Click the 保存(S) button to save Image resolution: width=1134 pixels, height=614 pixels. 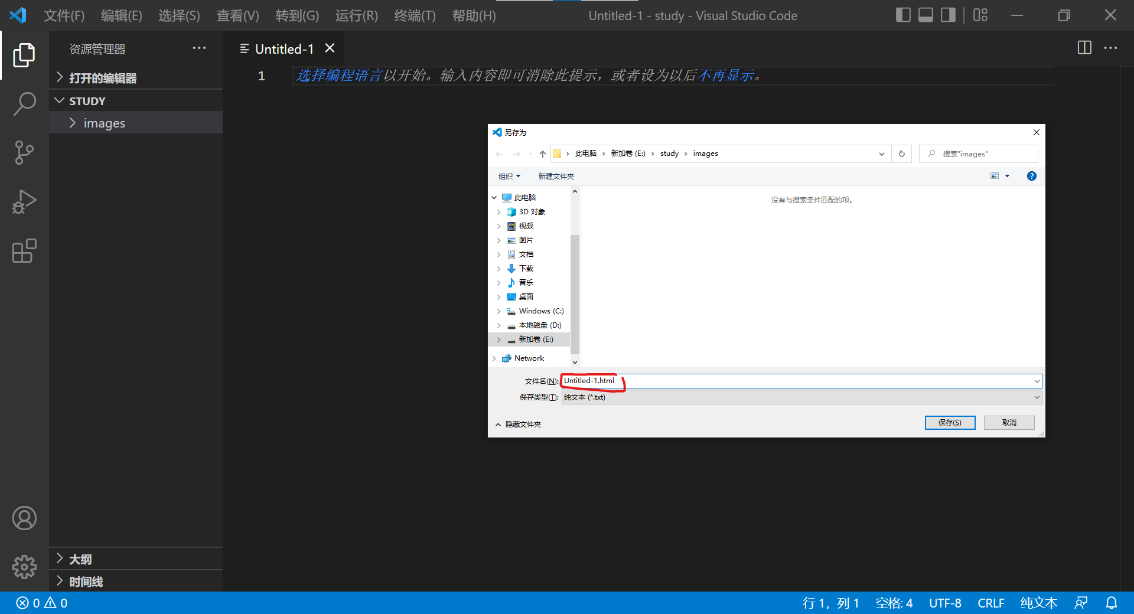click(950, 423)
